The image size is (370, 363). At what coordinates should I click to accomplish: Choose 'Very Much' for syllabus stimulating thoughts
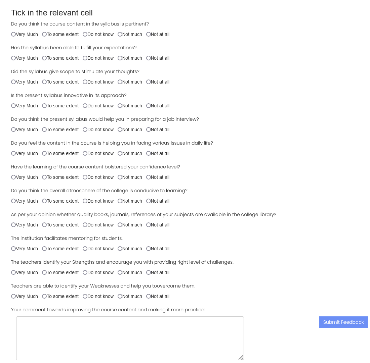[x=13, y=82]
